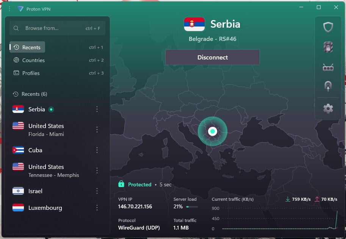346x239 pixels.
Task: Click the WireGuard (UDP) protocol value
Action: pos(139,228)
